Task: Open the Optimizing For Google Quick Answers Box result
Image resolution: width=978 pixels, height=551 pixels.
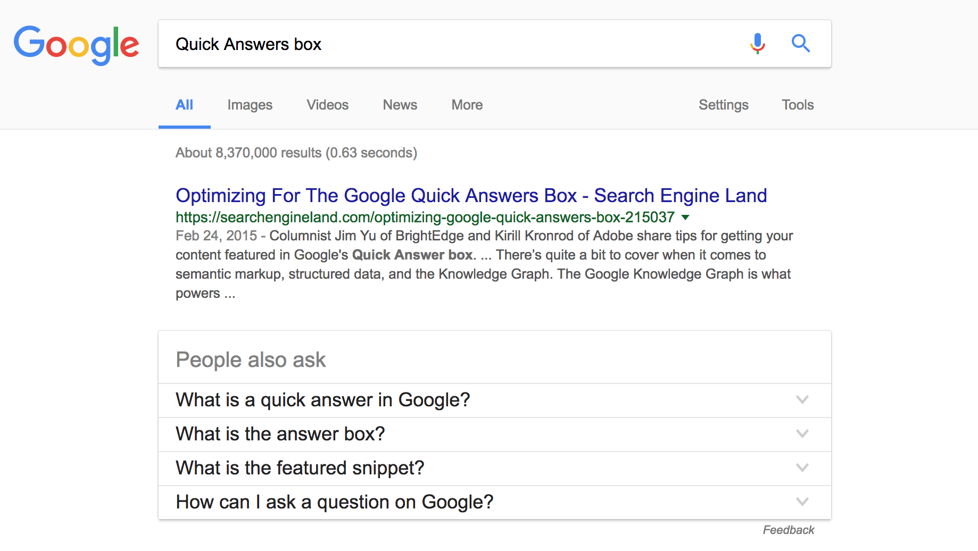Action: (x=471, y=196)
